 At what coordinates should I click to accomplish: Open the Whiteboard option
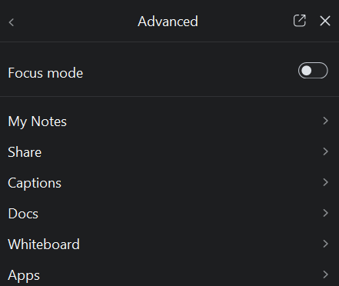coord(169,244)
